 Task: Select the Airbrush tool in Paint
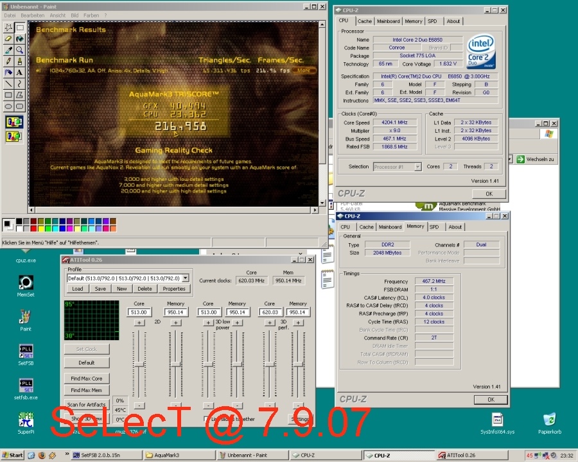[x=8, y=73]
